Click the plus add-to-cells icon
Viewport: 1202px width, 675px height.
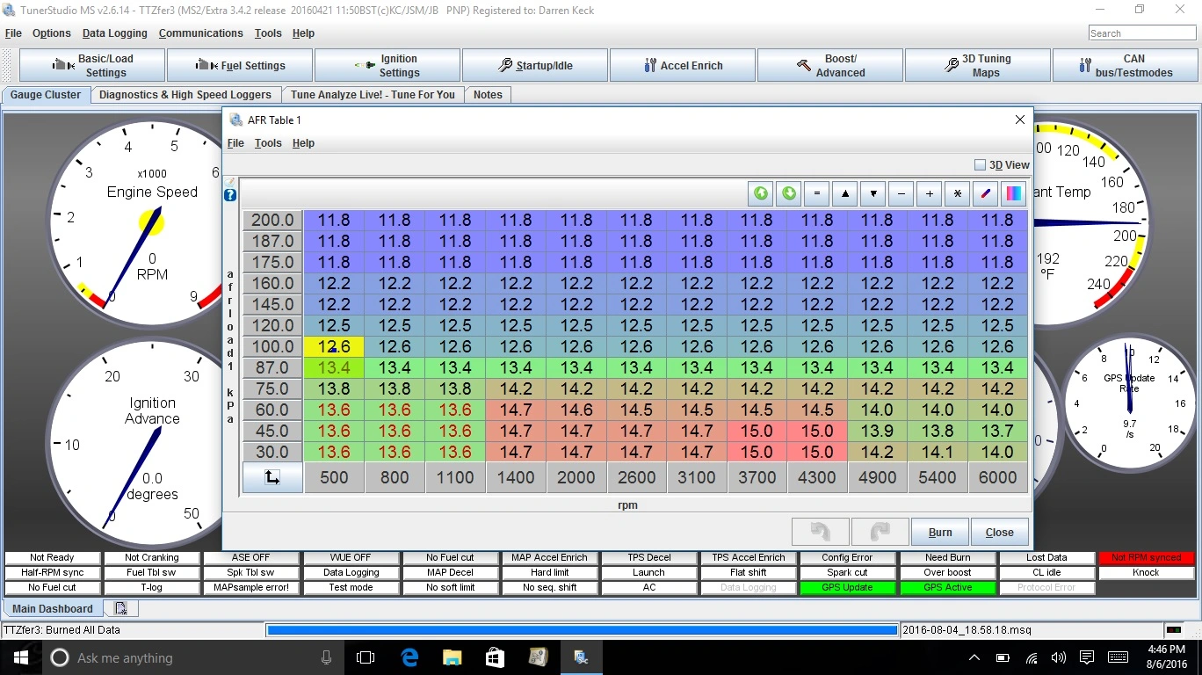click(929, 193)
